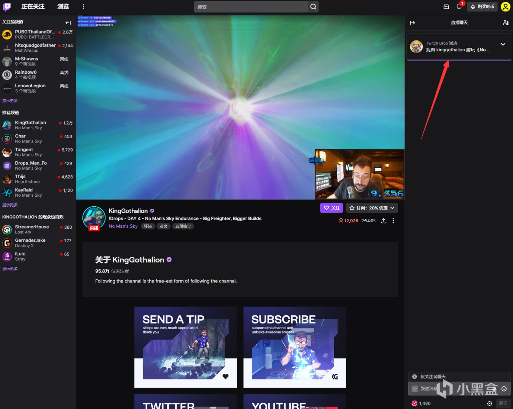Open the three-dot more menu in top bar
513x409 pixels.
click(x=83, y=7)
